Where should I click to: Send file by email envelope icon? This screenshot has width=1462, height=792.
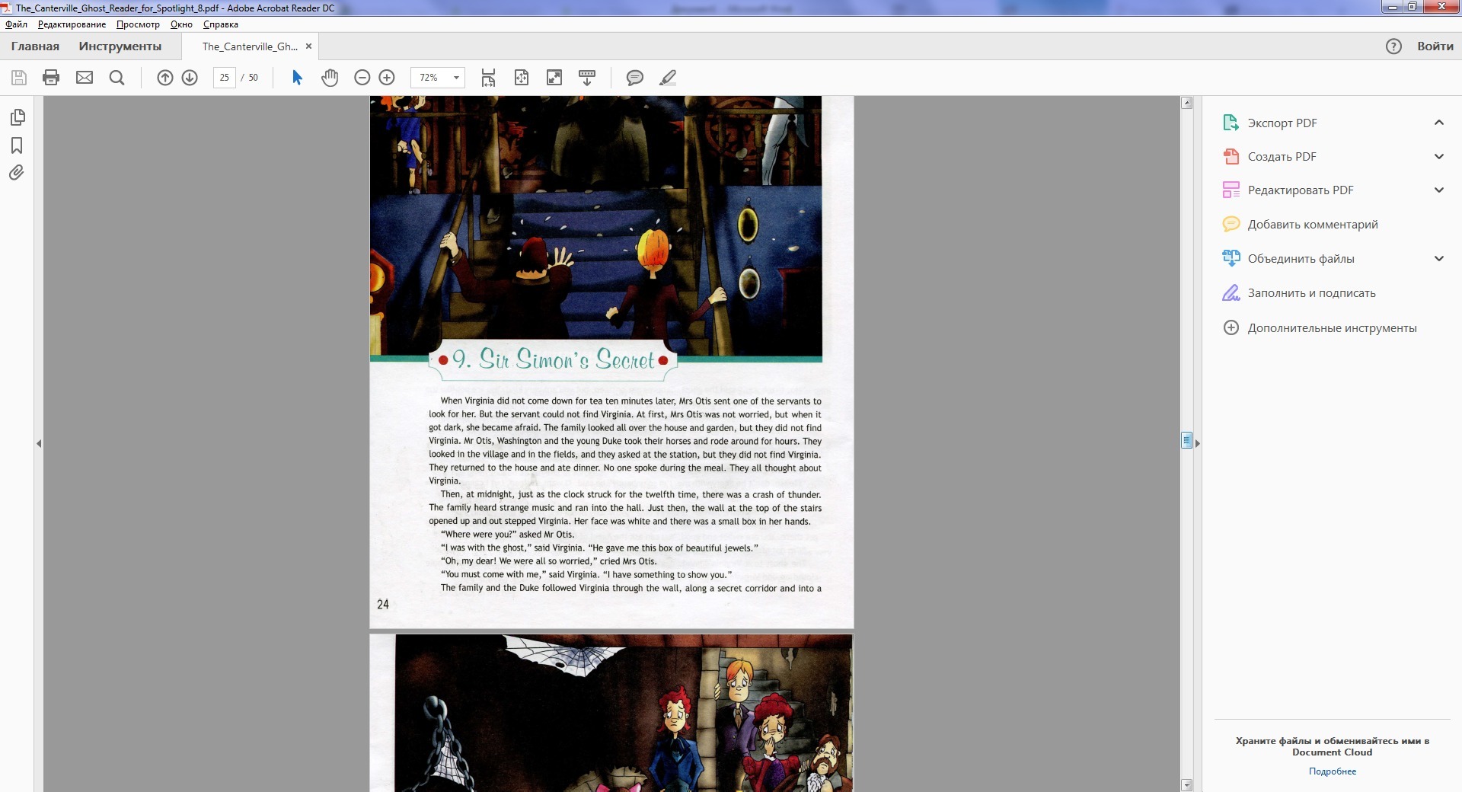pyautogui.click(x=85, y=78)
